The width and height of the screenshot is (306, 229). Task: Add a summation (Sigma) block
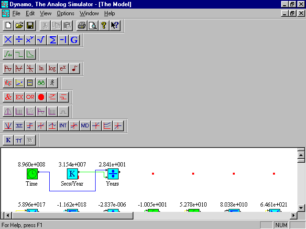click(x=52, y=40)
